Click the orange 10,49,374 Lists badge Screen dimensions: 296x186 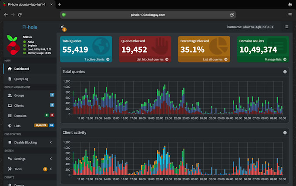pyautogui.click(x=41, y=125)
